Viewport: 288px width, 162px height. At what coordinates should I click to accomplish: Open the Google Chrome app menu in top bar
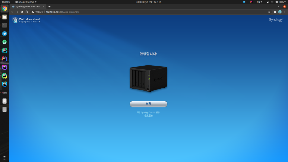pyautogui.click(x=26, y=2)
